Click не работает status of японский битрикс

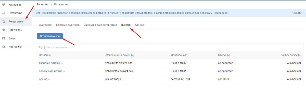225,63
